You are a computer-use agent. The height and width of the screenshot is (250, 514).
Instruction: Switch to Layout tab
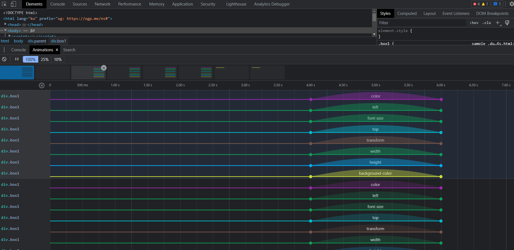click(x=429, y=14)
